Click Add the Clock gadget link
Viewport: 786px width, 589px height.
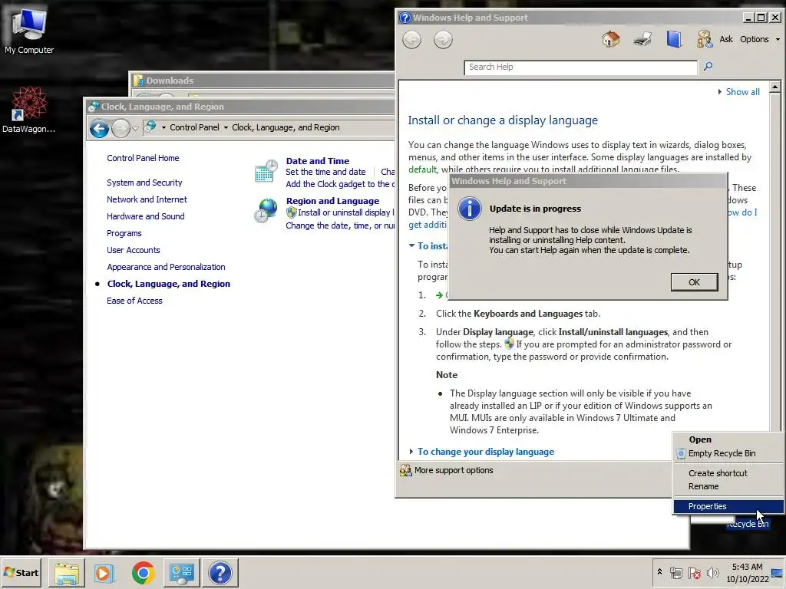point(340,184)
